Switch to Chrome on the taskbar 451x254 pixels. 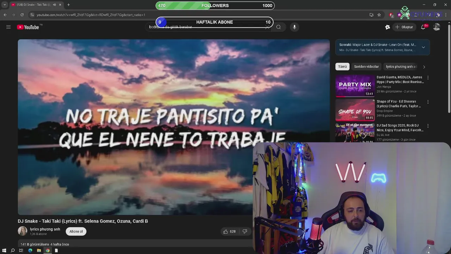[x=48, y=250]
